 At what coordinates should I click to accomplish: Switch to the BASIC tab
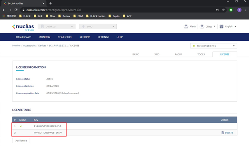(x=136, y=54)
